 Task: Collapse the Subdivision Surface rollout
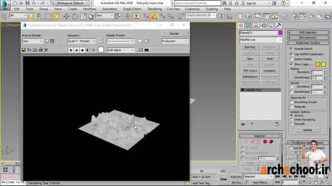tap(308, 43)
